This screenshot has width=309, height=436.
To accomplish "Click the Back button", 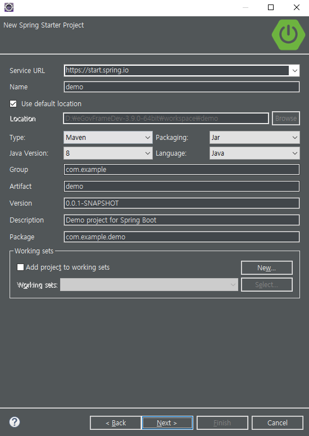I will 115,423.
